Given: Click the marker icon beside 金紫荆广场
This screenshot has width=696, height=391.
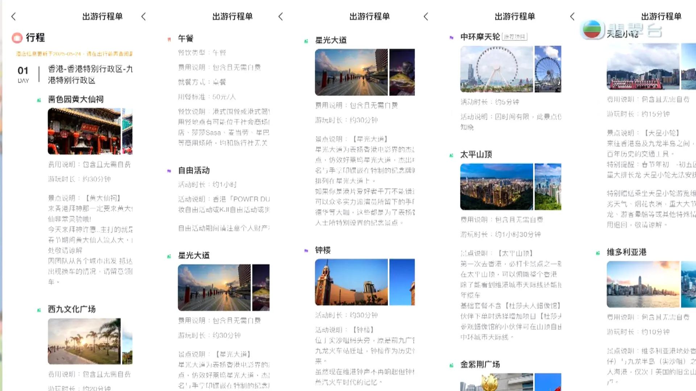Looking at the screenshot, I should coord(451,365).
